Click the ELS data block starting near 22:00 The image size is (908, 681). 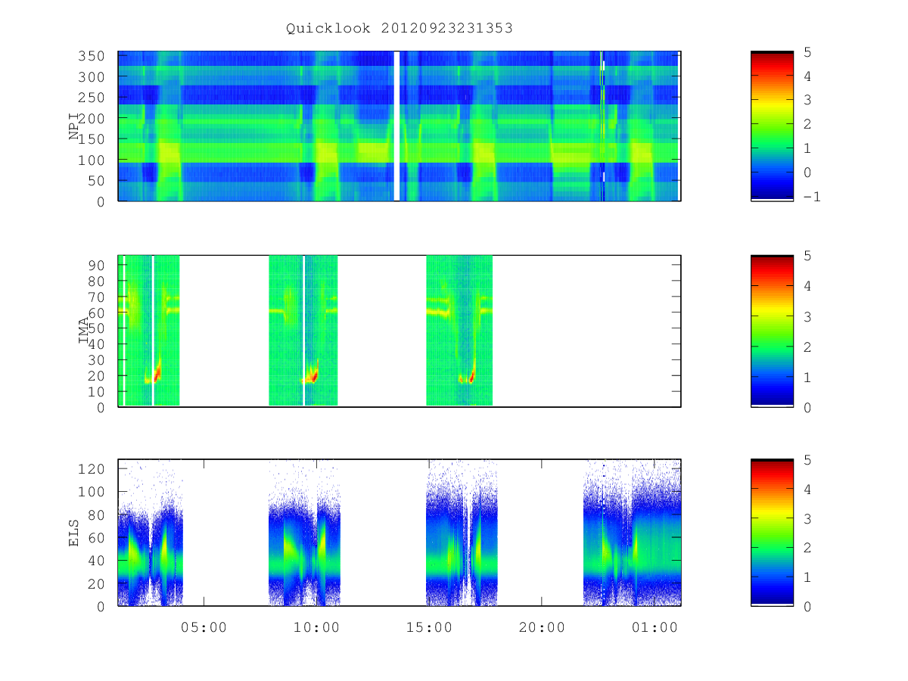tap(632, 533)
